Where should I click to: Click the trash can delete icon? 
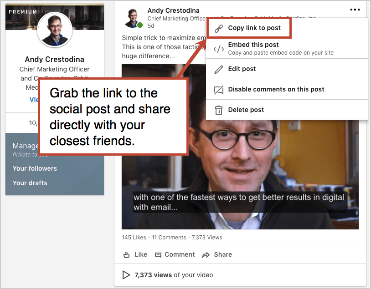tap(219, 110)
